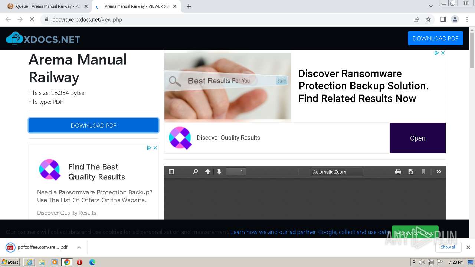
Task: Click the bookmark current view icon
Action: pyautogui.click(x=423, y=172)
